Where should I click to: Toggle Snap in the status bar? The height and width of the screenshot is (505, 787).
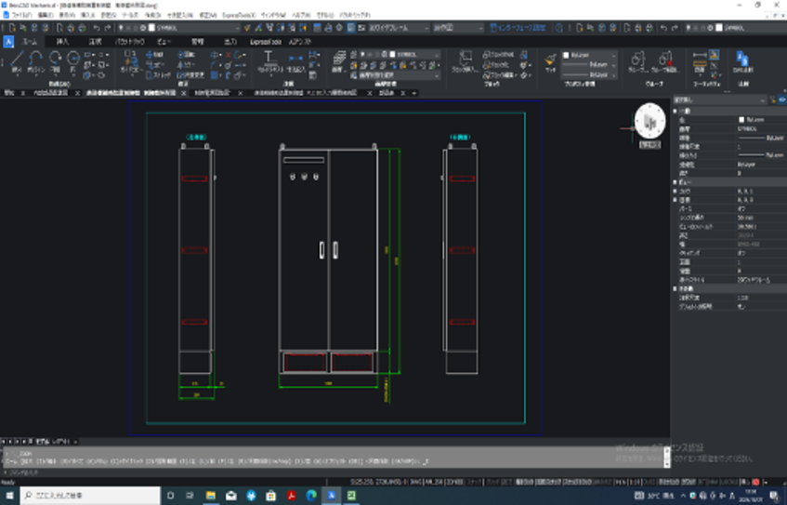tap(476, 483)
